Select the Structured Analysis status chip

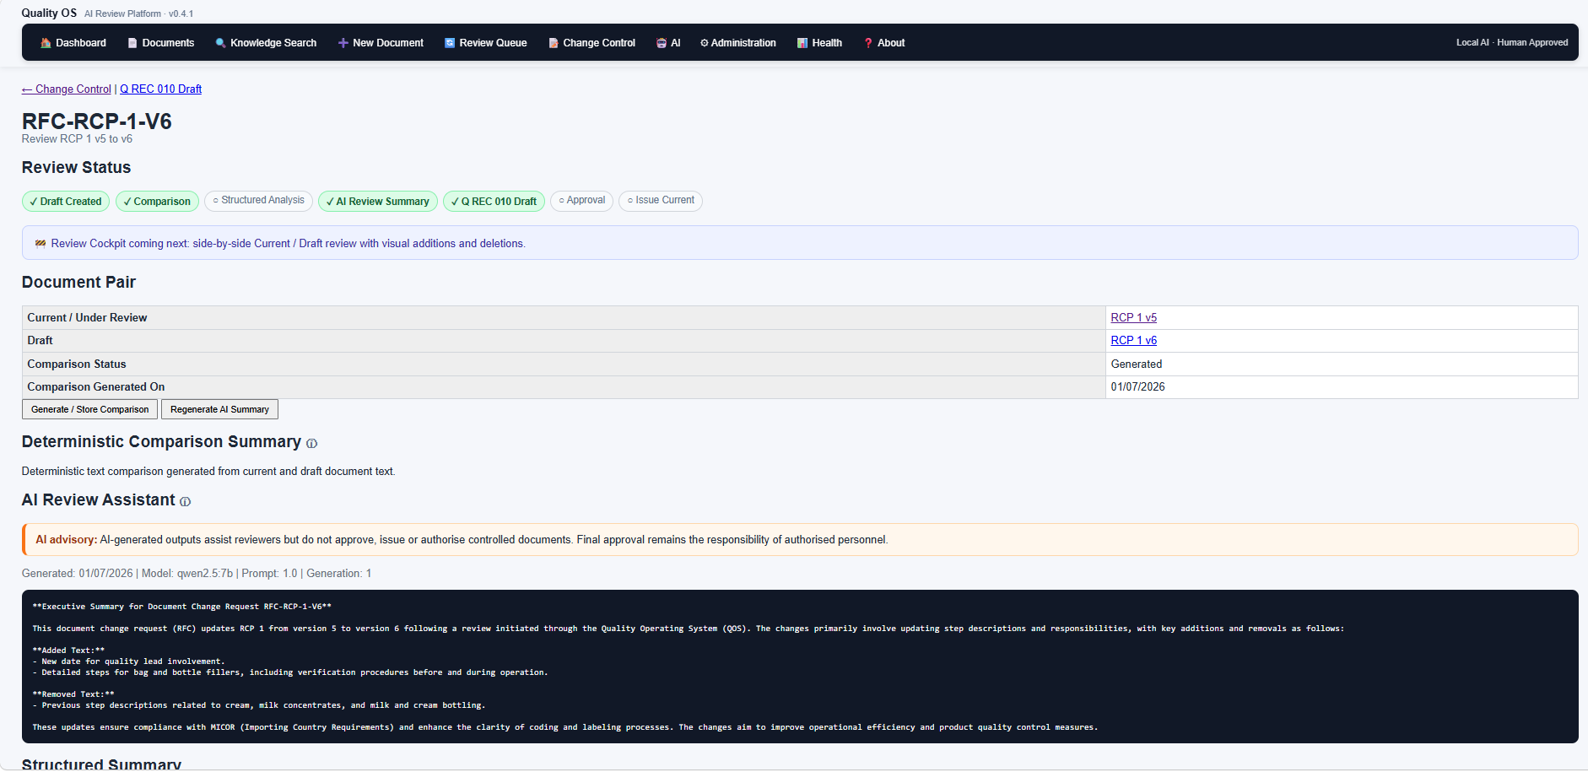[x=258, y=201]
